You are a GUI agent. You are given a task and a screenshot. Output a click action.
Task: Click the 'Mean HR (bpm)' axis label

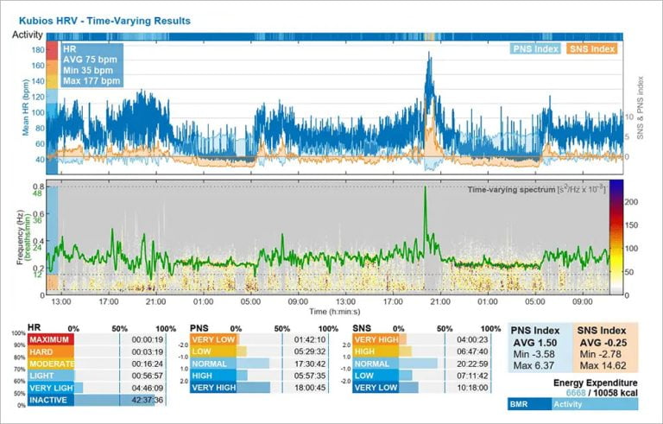26,107
